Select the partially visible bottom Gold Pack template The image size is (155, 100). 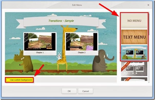tap(134, 79)
